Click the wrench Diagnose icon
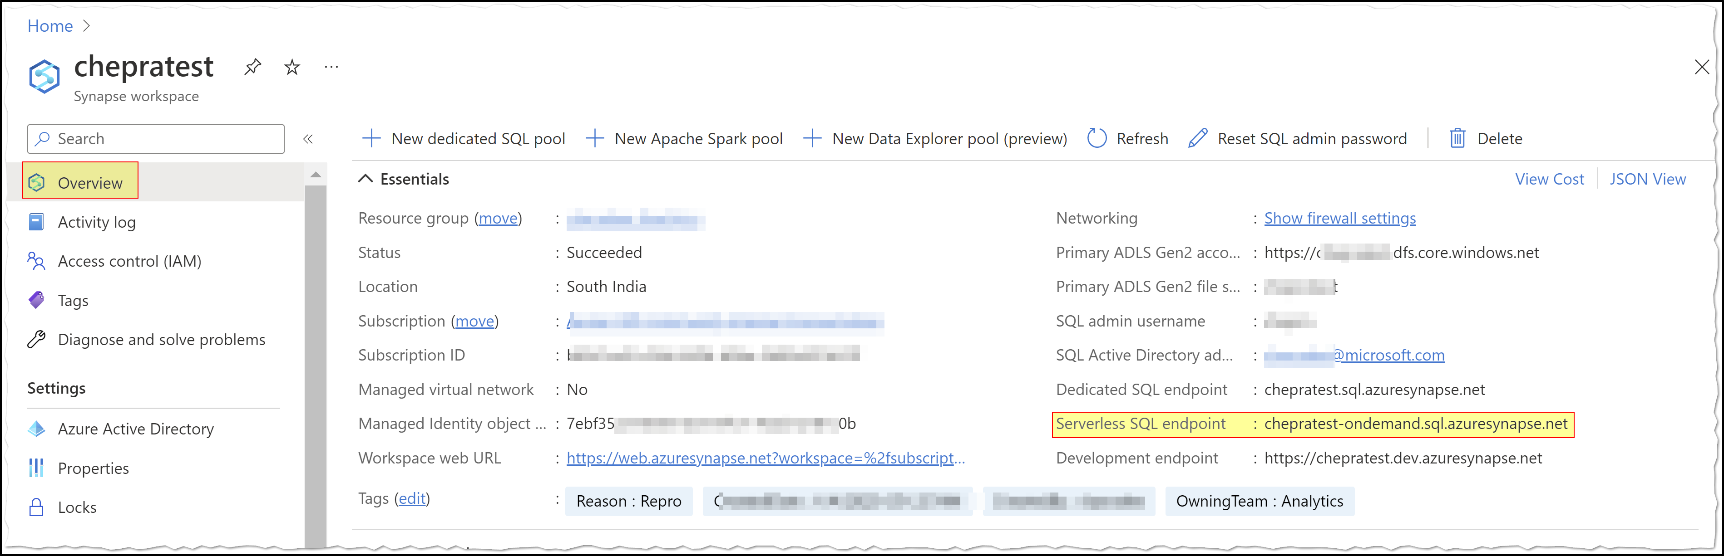Image resolution: width=1724 pixels, height=556 pixels. click(x=37, y=340)
